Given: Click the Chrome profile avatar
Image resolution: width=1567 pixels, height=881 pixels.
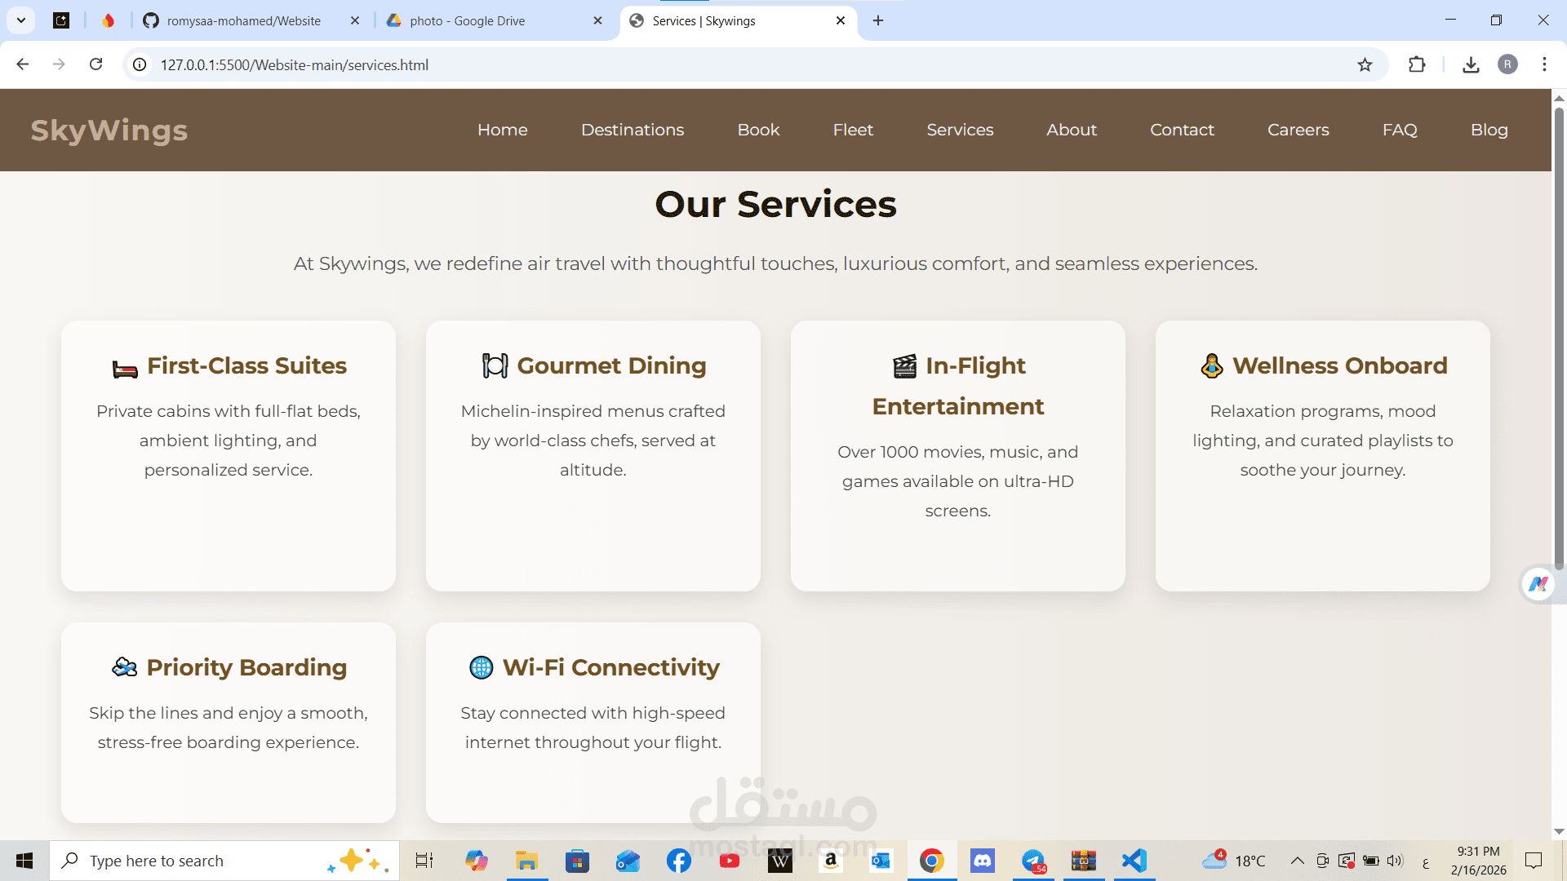Looking at the screenshot, I should coord(1507,64).
